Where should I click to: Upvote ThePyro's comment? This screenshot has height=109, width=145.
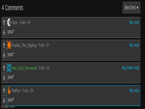(x=4, y=90)
